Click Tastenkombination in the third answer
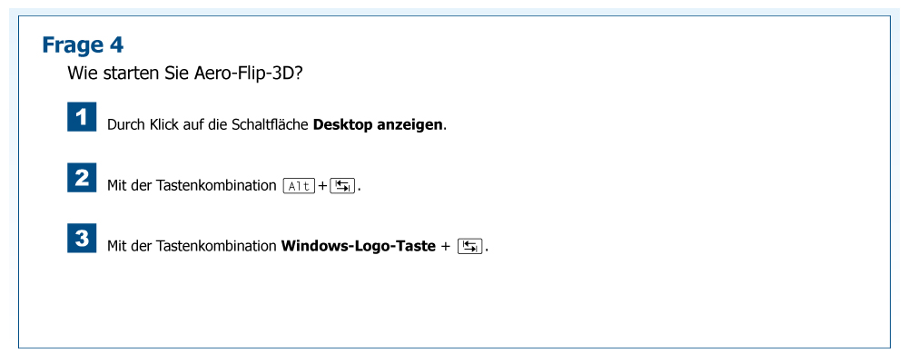908x363 pixels. point(217,246)
